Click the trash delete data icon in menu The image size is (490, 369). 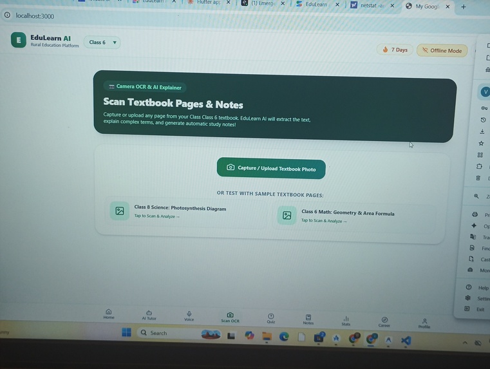point(478,178)
